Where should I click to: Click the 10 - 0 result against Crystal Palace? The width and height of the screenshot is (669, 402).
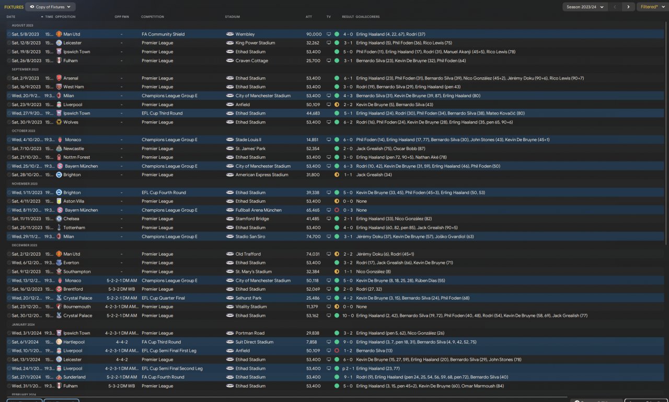coord(348,316)
